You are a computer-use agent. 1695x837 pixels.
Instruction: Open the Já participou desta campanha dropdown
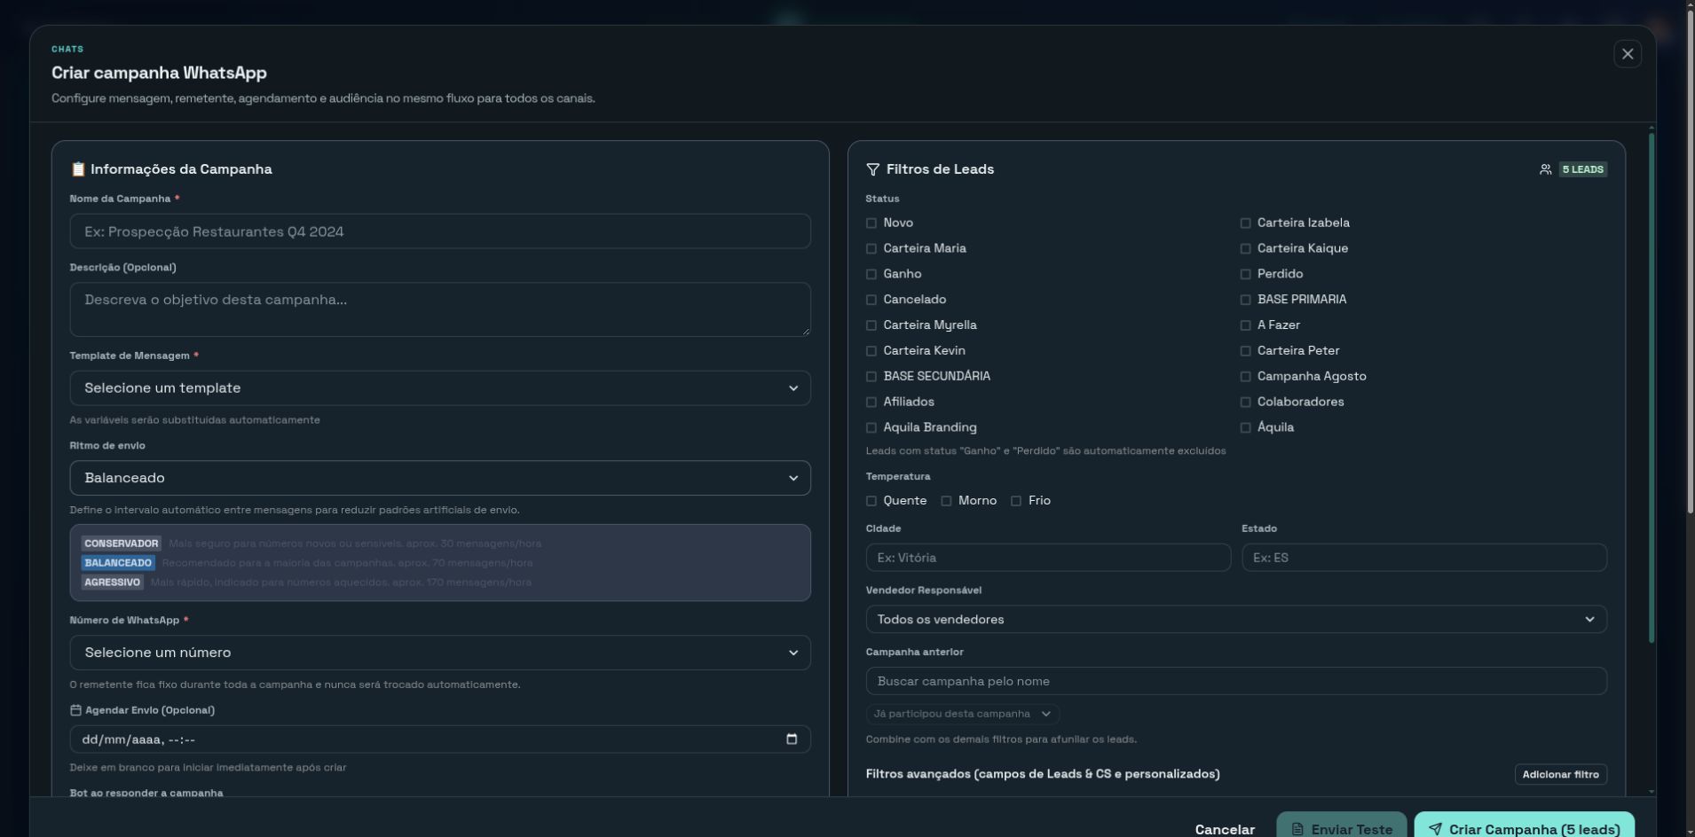point(963,714)
